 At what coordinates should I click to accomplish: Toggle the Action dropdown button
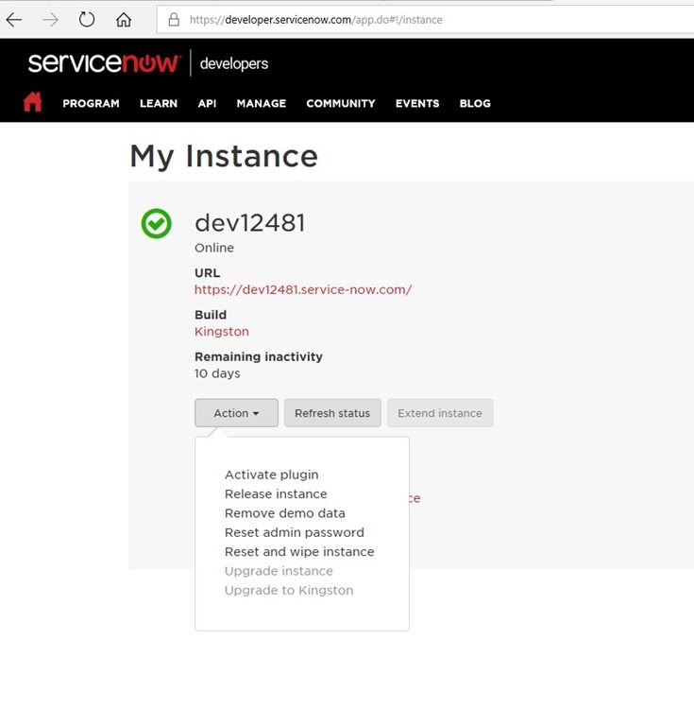(x=236, y=413)
